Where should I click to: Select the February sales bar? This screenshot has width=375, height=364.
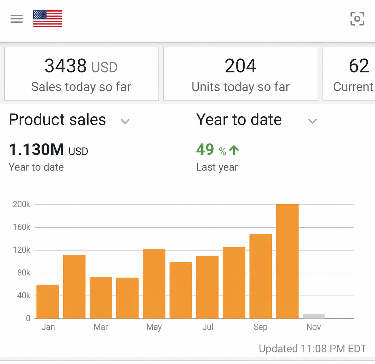click(x=74, y=286)
